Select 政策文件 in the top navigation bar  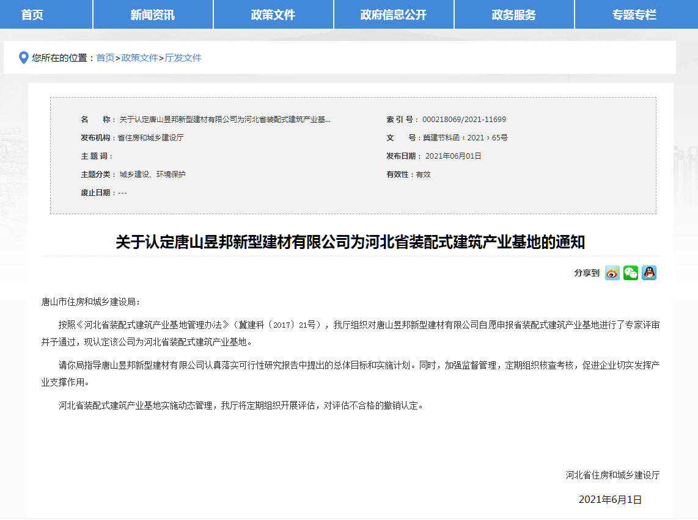pos(273,15)
